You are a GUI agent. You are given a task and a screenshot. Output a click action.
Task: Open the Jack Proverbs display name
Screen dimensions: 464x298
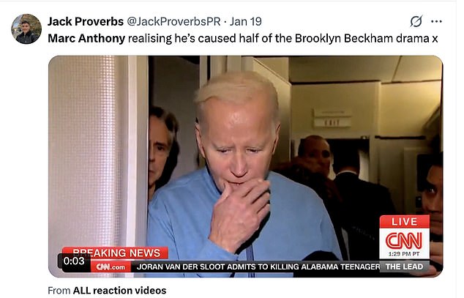(86, 21)
